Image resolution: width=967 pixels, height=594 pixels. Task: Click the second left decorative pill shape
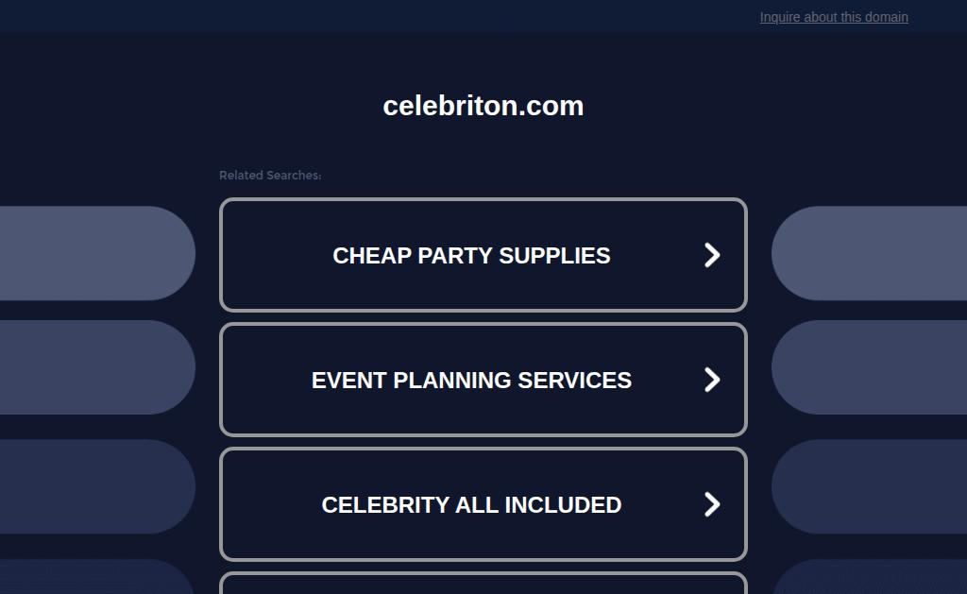(94, 367)
